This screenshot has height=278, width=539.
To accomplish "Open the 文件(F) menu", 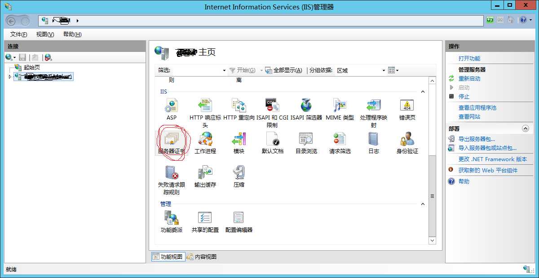I will click(18, 34).
